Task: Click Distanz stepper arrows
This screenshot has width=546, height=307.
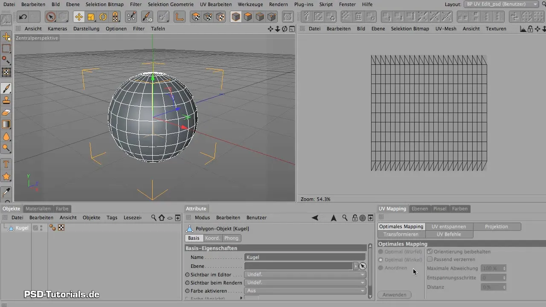Action: tap(504, 287)
